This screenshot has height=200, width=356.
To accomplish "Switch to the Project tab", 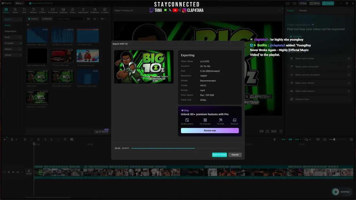I will click(291, 11).
